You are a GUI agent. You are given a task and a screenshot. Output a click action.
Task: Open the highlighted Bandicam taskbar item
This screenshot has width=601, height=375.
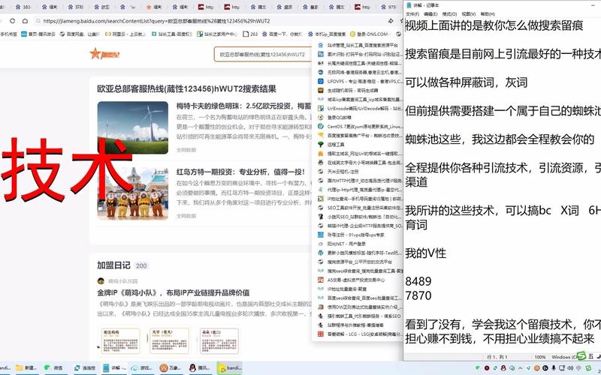[229, 368]
